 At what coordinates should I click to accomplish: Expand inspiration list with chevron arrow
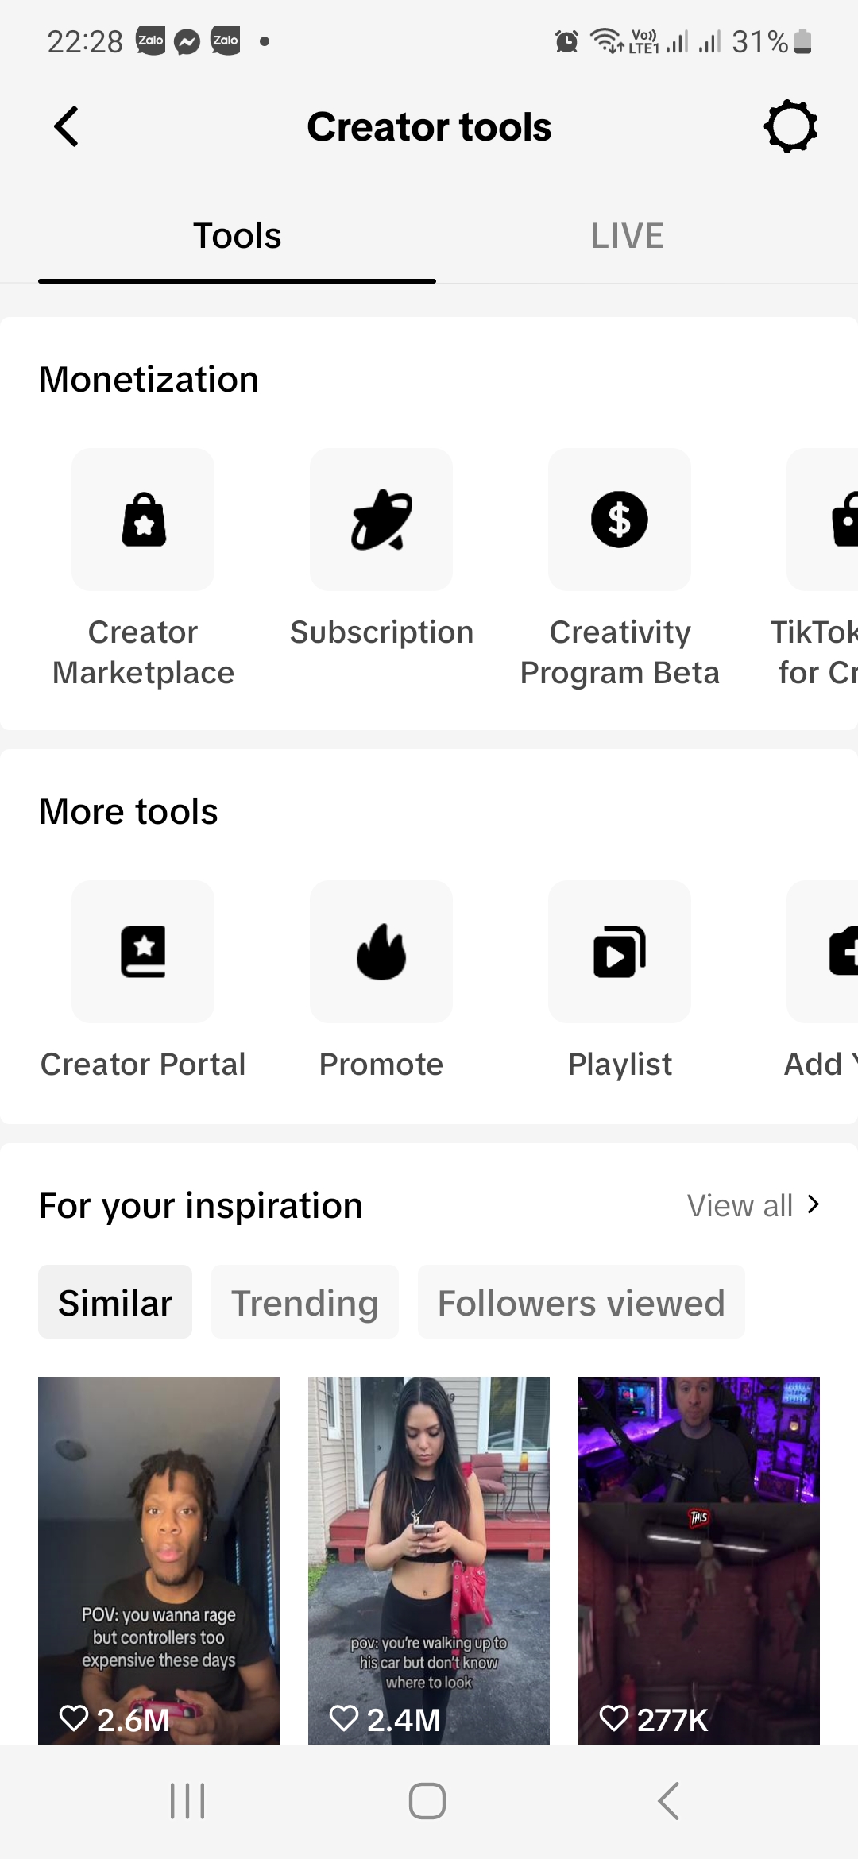tap(813, 1204)
